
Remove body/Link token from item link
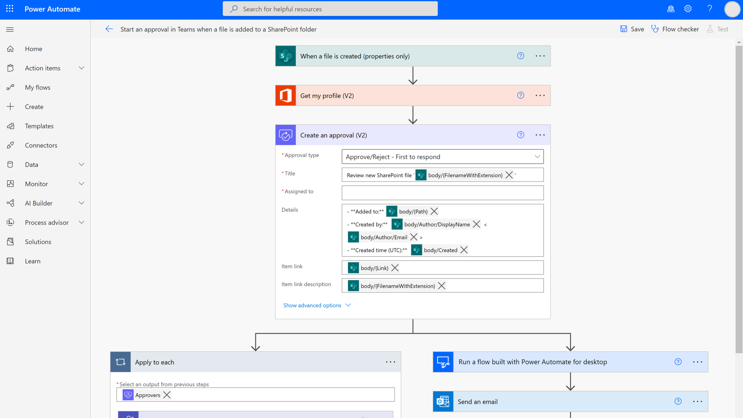coord(395,268)
